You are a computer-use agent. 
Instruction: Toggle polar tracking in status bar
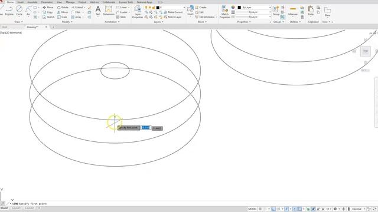click(279, 209)
